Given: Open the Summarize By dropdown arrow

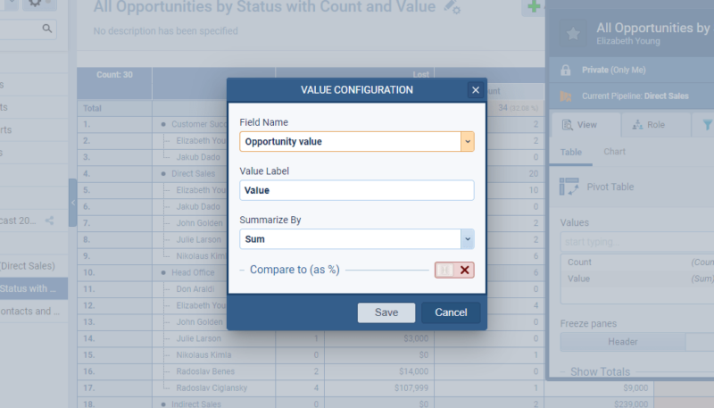Looking at the screenshot, I should [467, 239].
